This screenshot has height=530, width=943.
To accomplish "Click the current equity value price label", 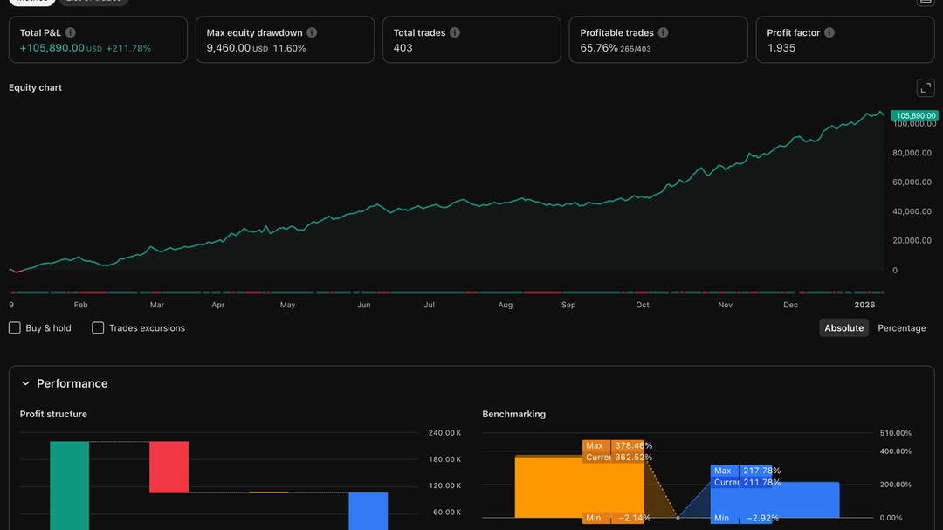I will [913, 114].
